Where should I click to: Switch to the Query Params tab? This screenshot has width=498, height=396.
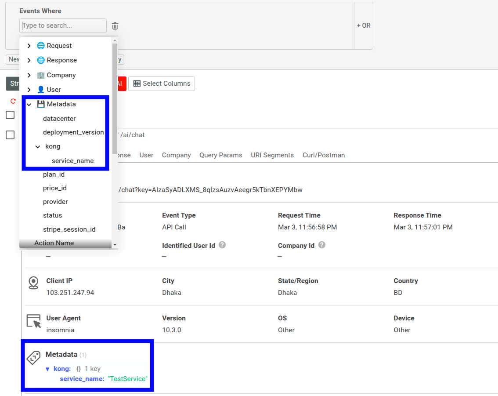[x=220, y=155]
